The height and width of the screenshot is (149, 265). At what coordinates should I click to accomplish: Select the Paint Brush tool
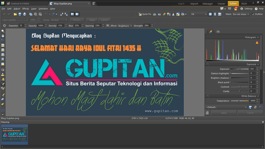tap(3, 95)
